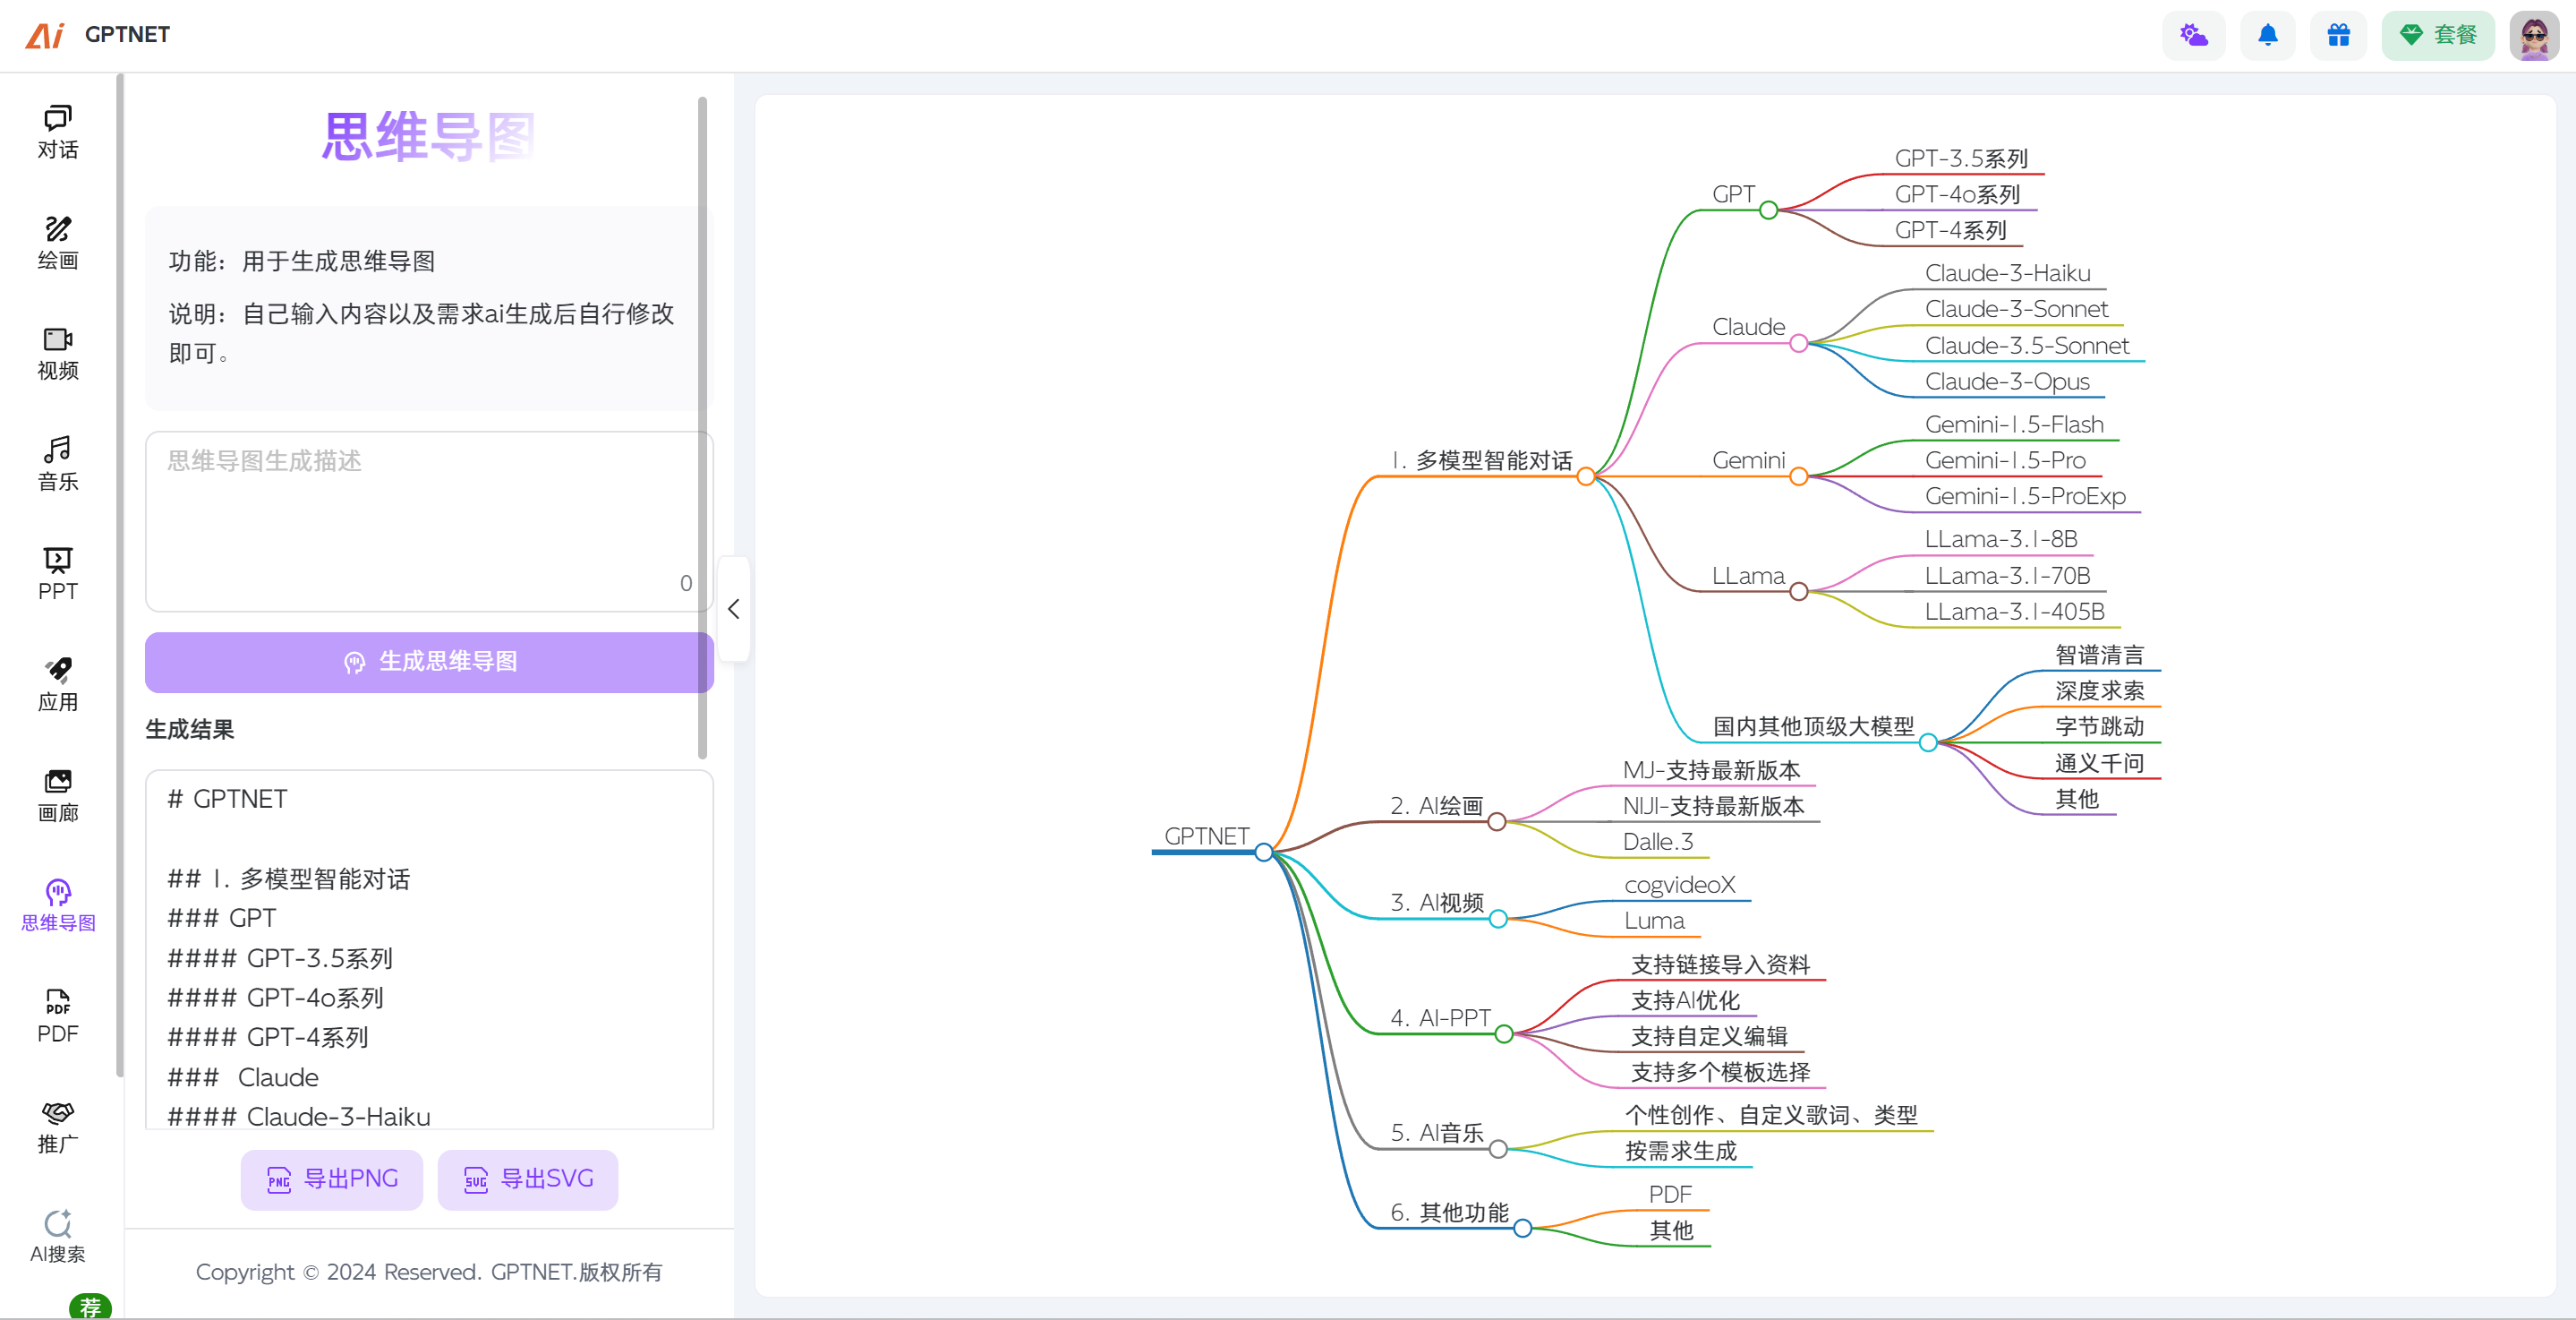
Task: Collapse the AI音乐 node circle
Action: 1498,1149
